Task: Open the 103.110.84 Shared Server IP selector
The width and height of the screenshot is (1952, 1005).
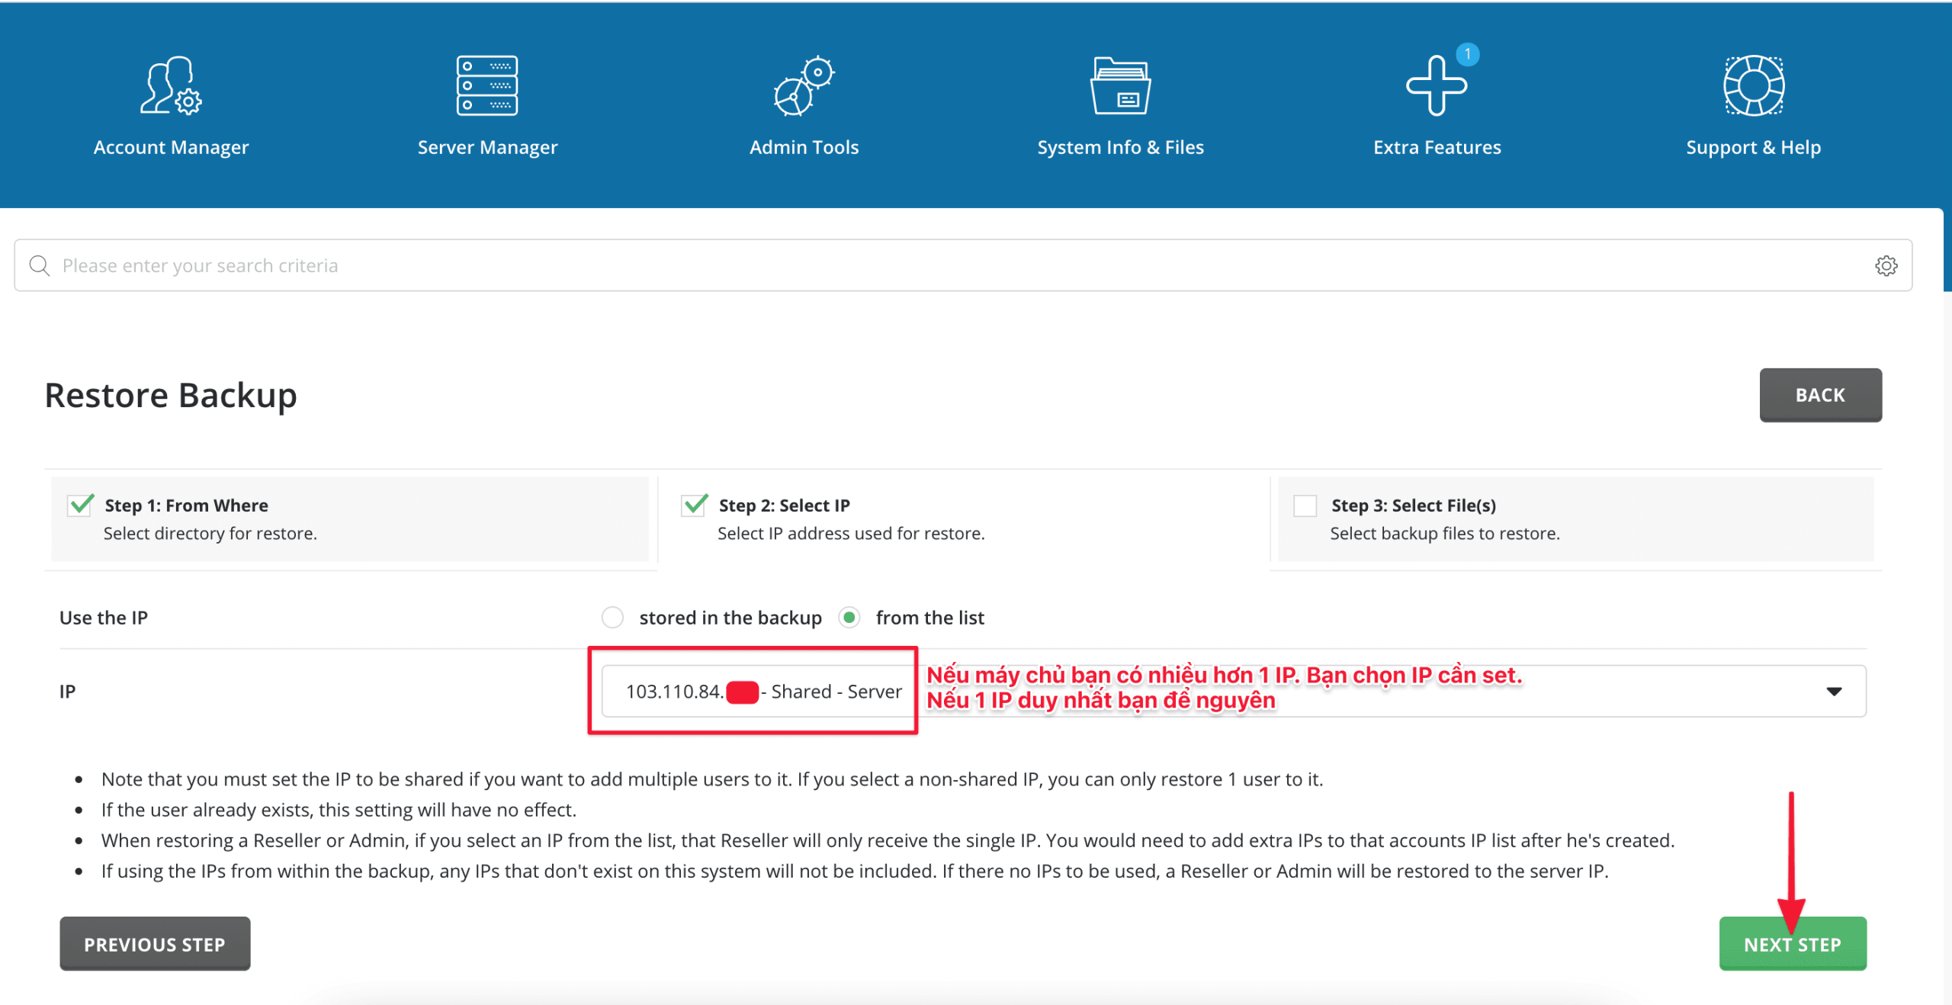Action: click(762, 691)
